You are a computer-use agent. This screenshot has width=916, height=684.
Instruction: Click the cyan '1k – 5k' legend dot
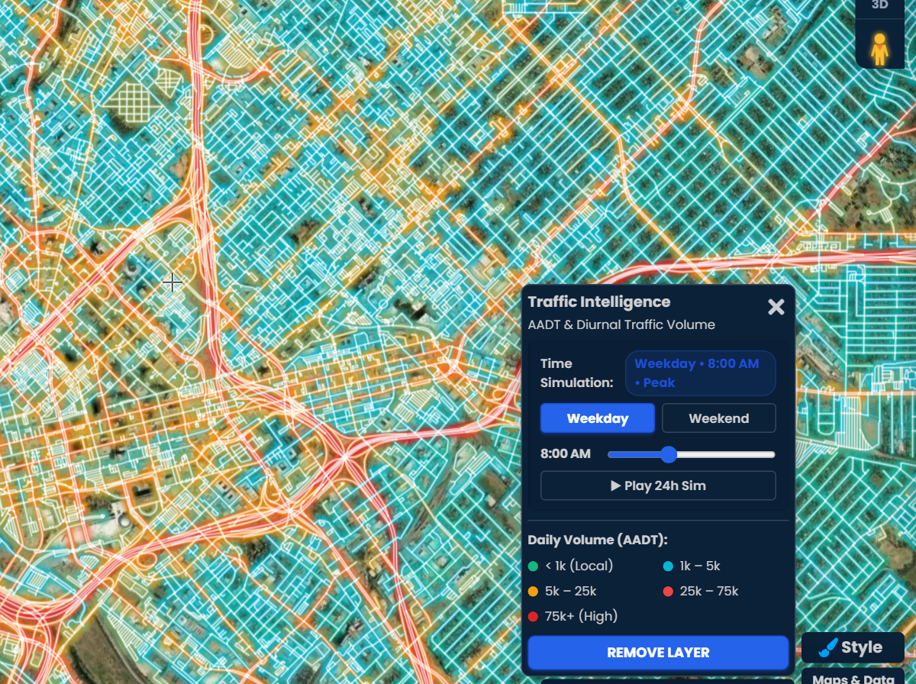click(x=668, y=566)
